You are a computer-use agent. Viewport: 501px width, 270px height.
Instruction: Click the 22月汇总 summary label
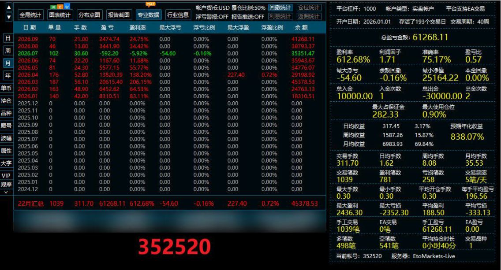point(31,203)
